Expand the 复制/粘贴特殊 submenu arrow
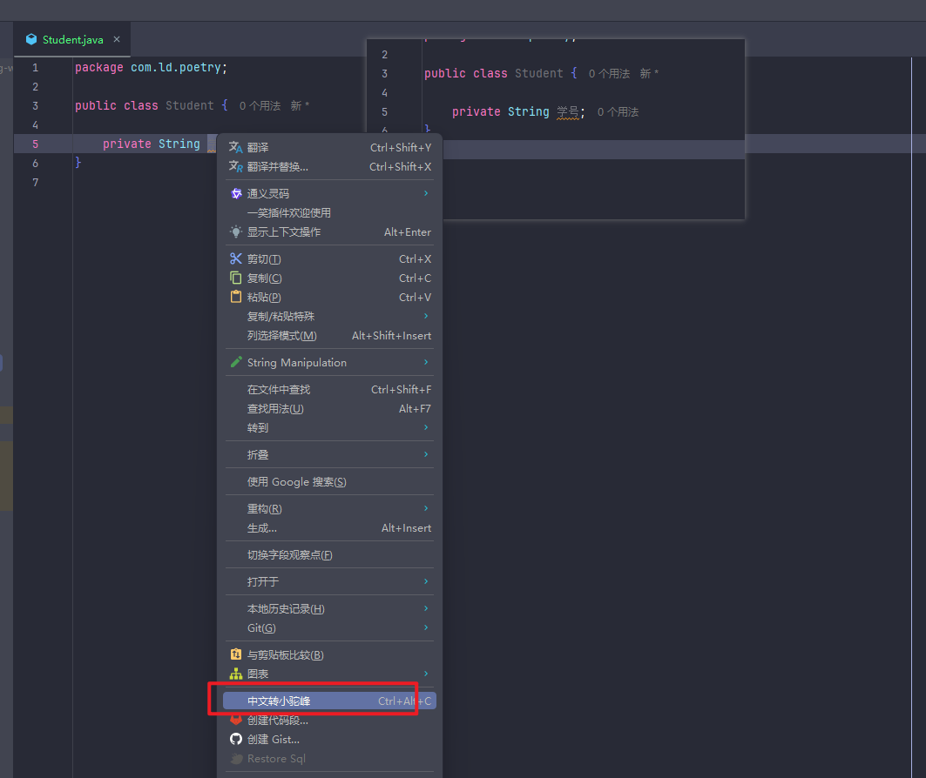 [x=426, y=316]
